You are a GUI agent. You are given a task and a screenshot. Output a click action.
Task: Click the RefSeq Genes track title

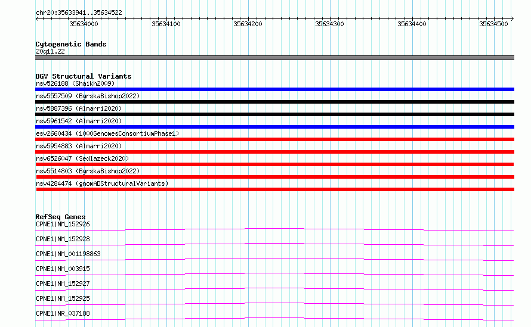click(x=60, y=217)
